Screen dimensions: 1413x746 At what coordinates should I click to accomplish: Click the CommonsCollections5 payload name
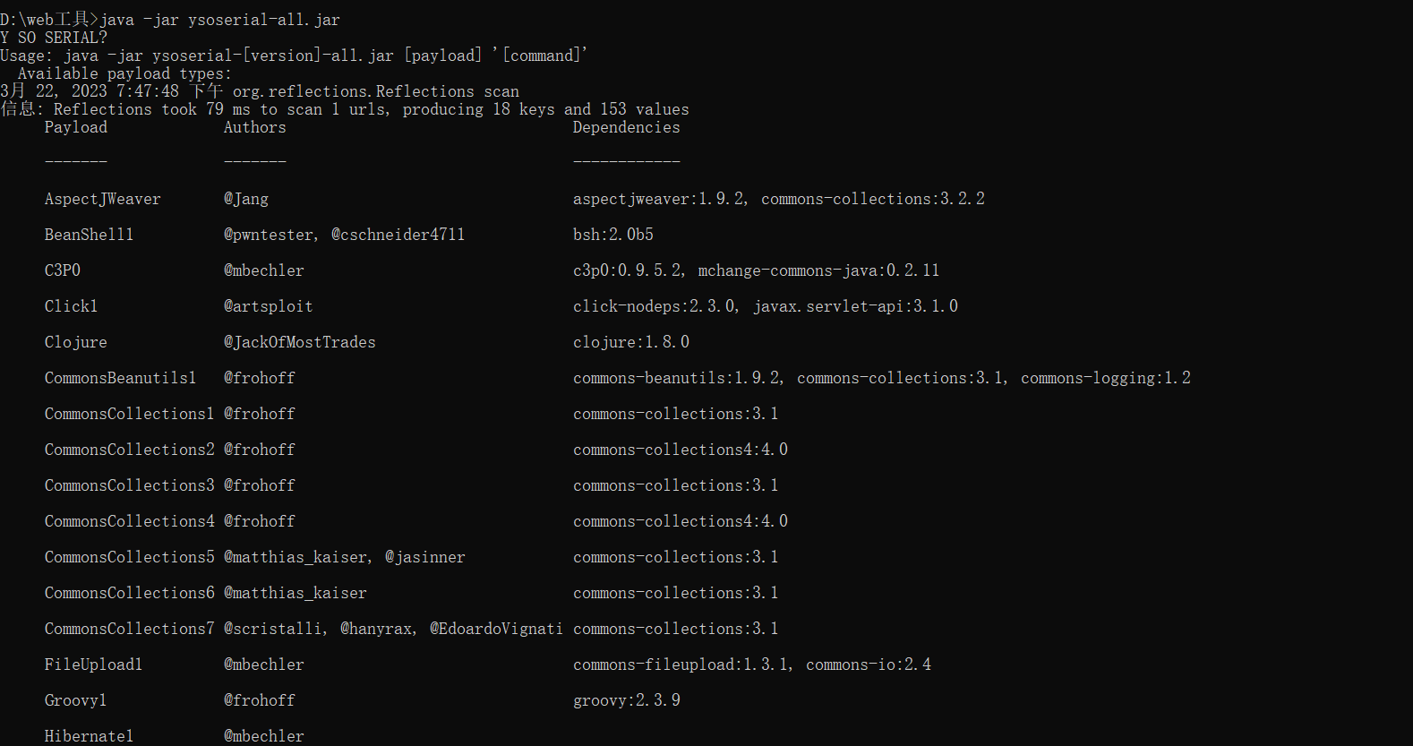click(x=129, y=557)
